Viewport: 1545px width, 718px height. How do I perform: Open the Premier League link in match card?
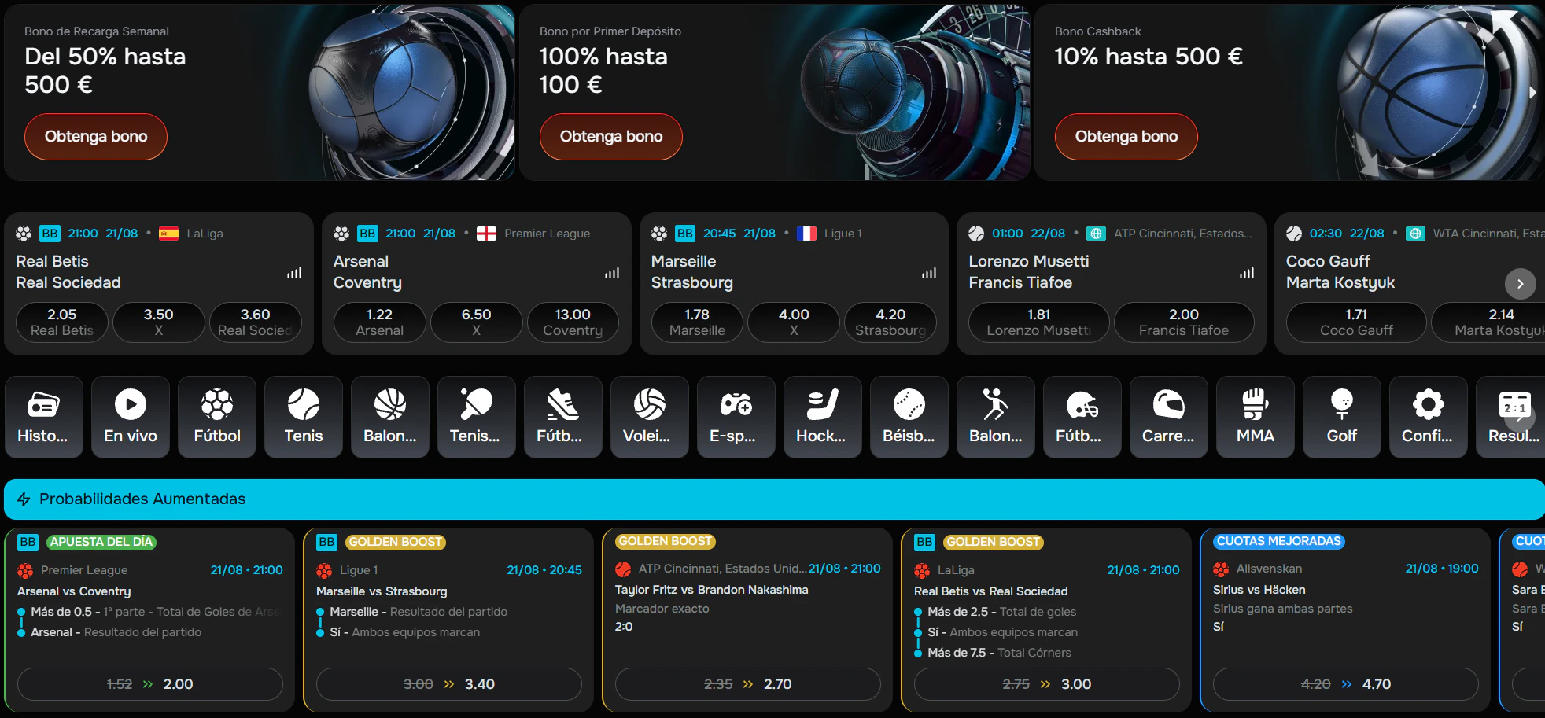tap(548, 234)
